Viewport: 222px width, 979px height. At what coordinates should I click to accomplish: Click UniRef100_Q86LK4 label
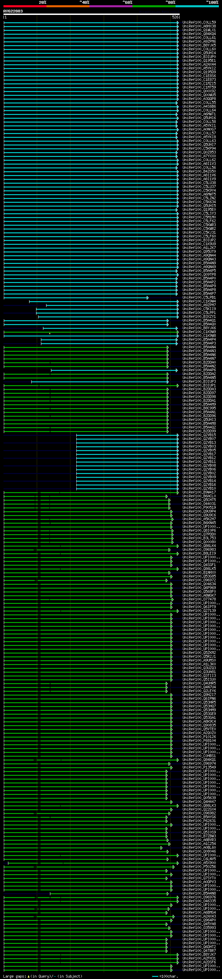(199, 546)
